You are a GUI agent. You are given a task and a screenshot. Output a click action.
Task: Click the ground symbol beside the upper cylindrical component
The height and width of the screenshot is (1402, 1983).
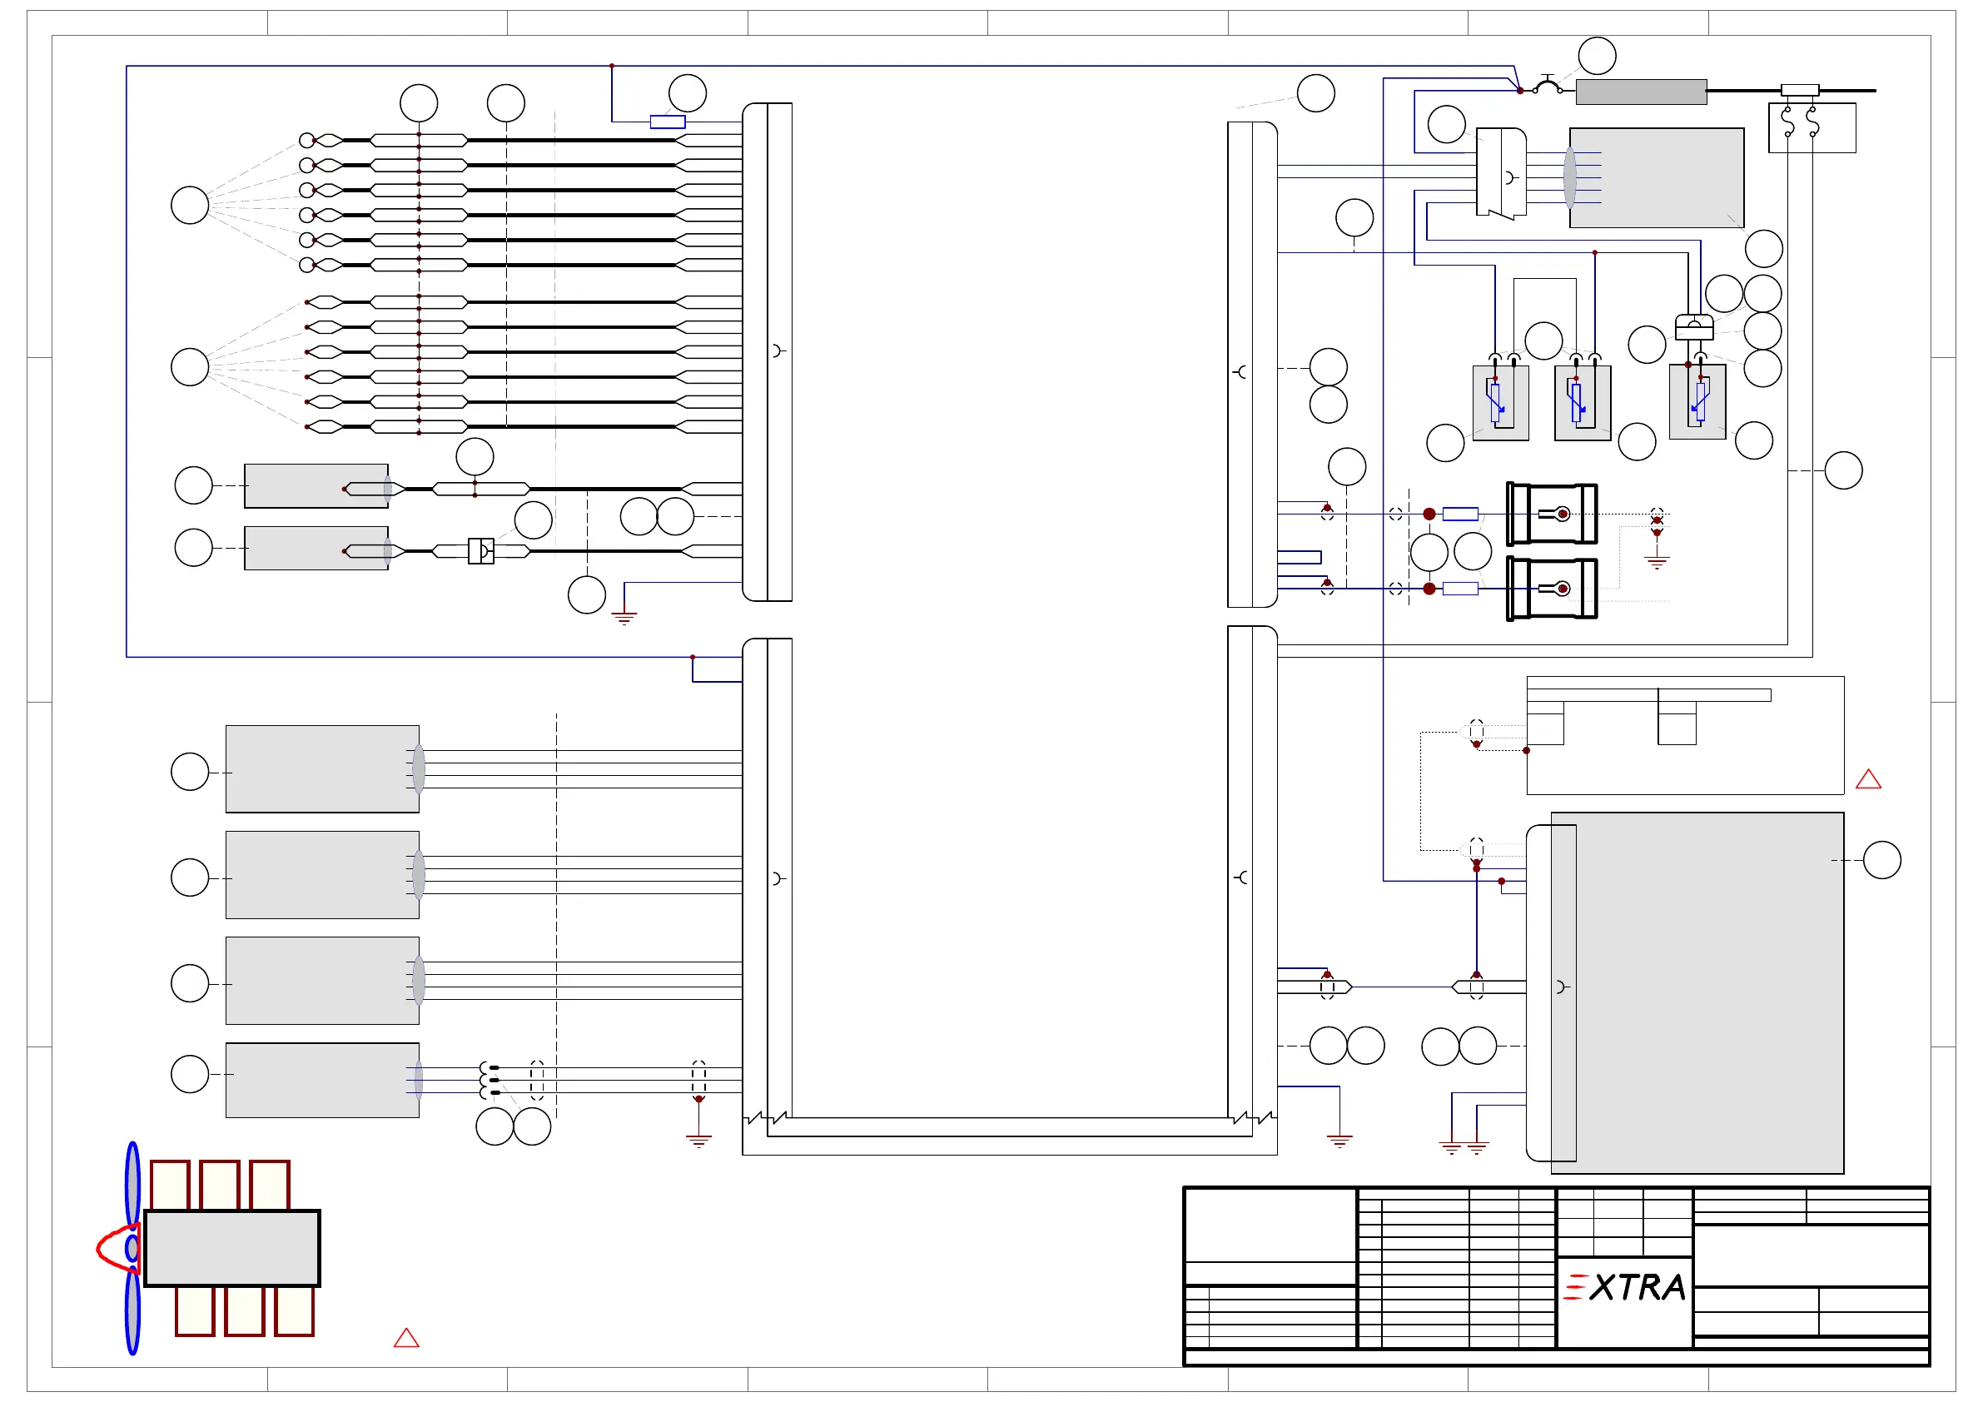coord(1656,562)
